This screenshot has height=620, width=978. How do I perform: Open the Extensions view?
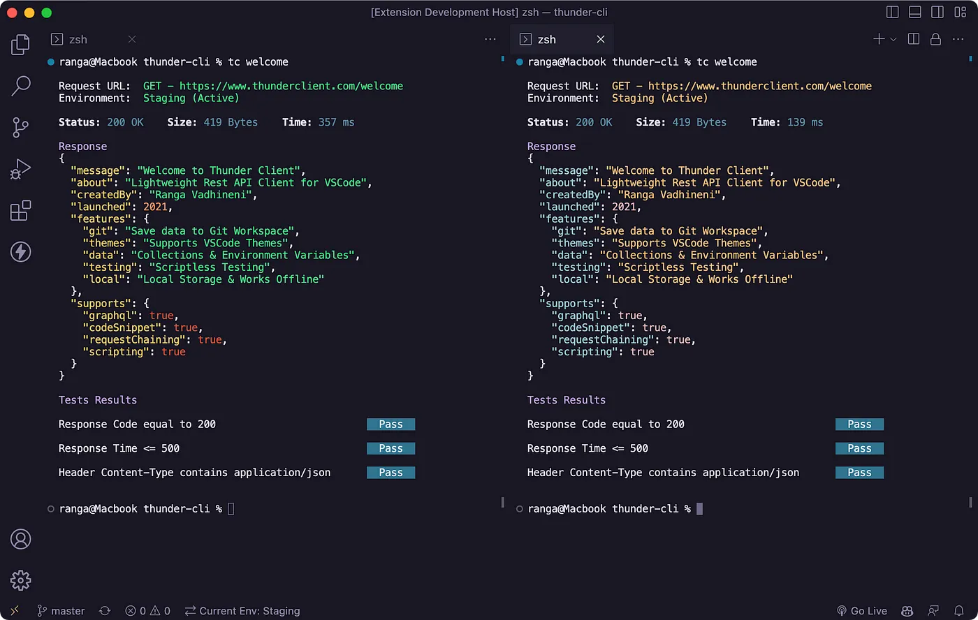coord(21,210)
